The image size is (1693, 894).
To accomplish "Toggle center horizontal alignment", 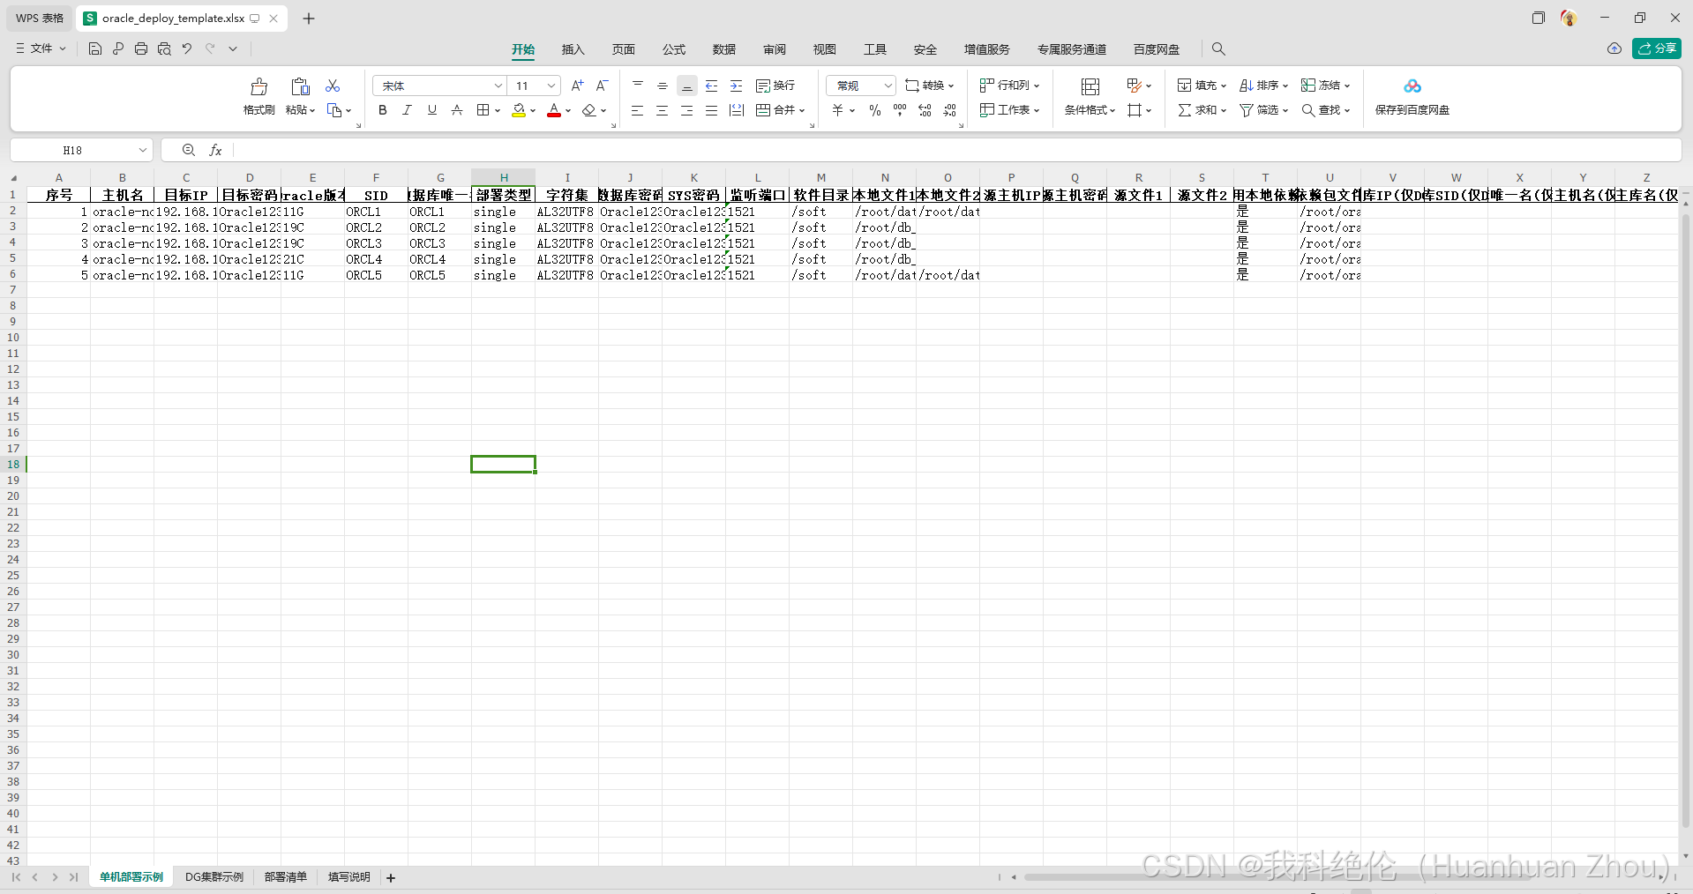I will tap(662, 110).
